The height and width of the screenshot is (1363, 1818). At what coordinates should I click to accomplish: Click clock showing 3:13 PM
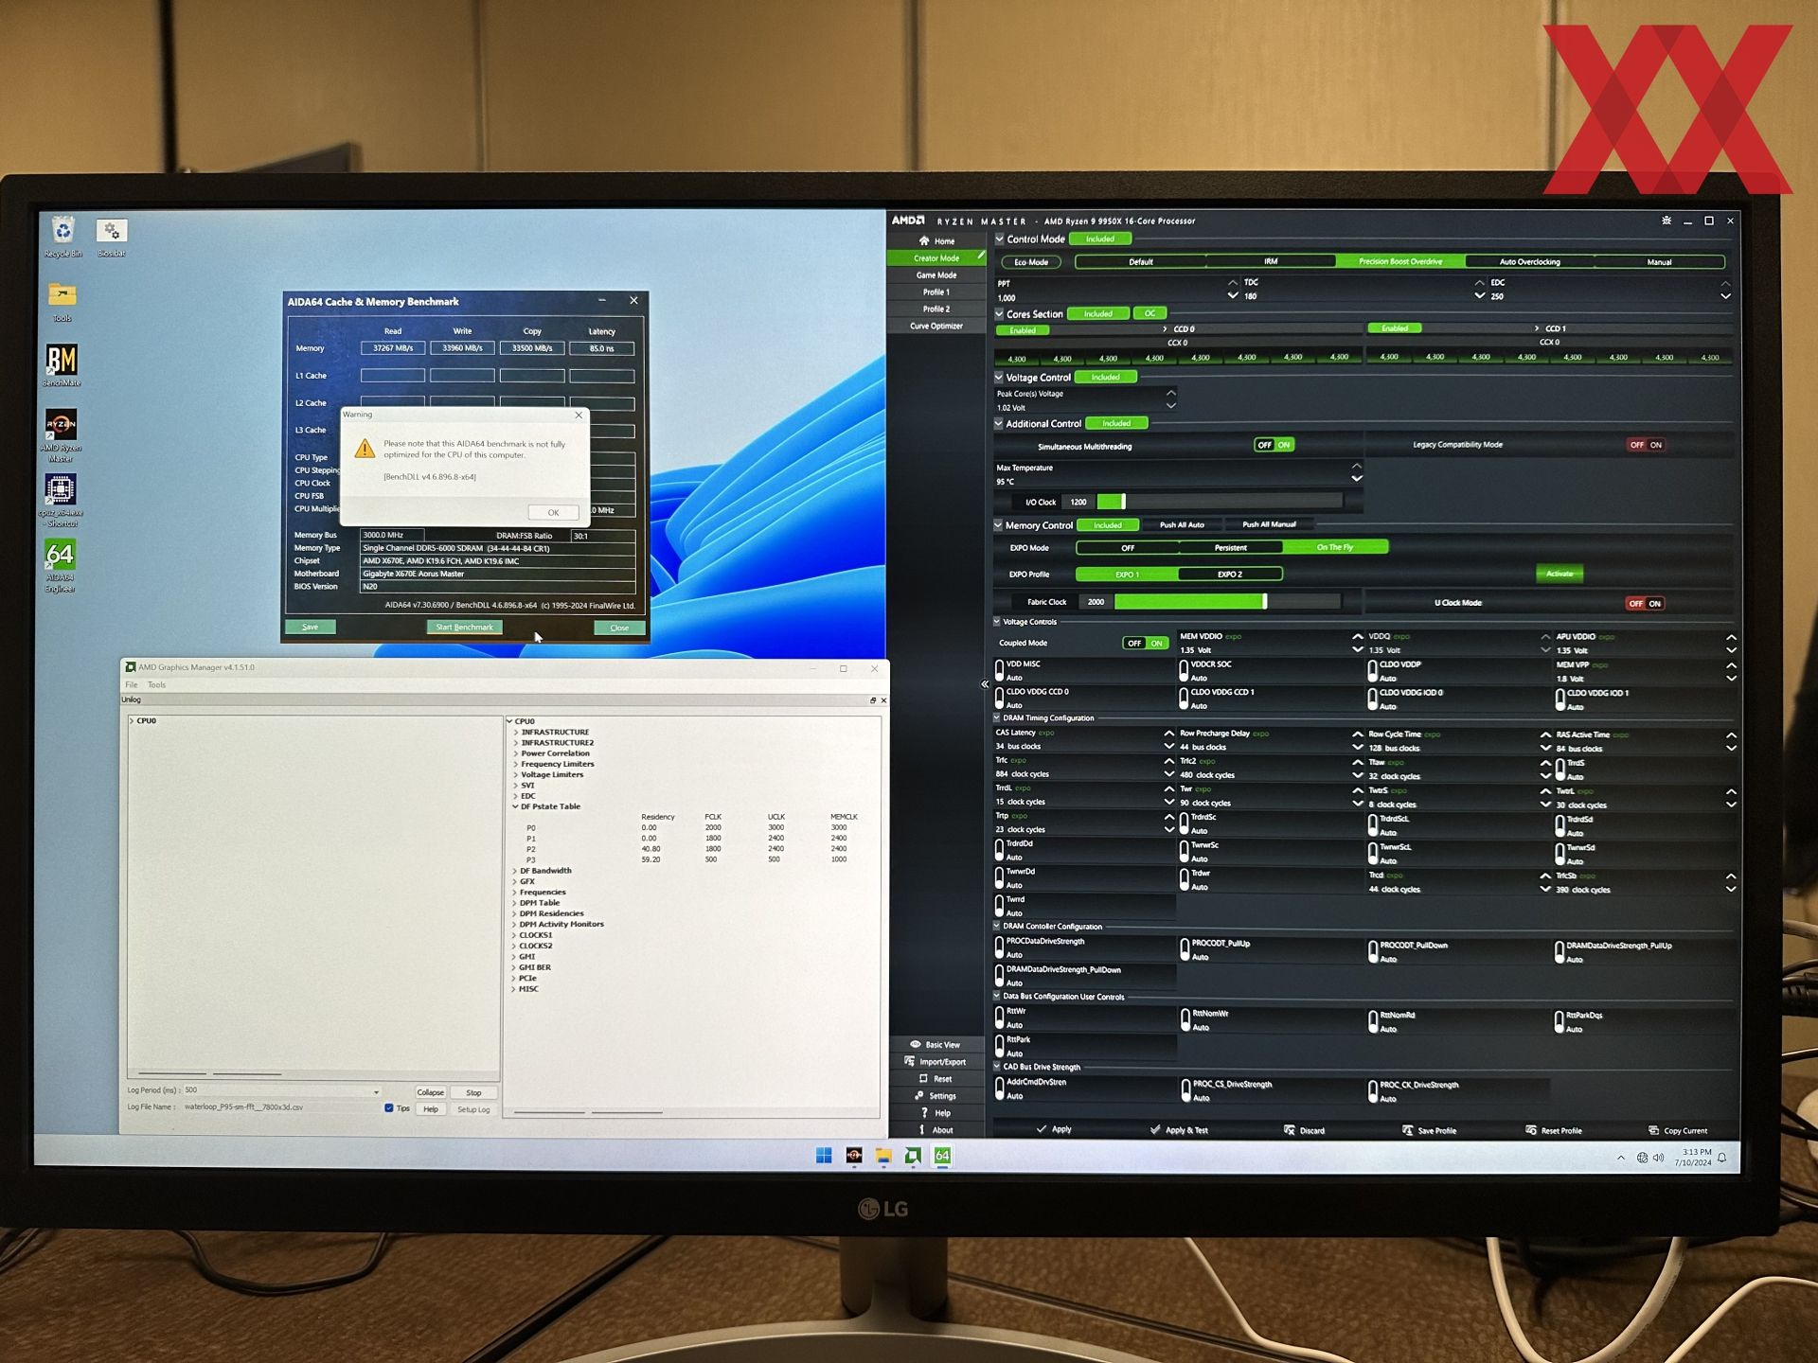(1696, 1152)
